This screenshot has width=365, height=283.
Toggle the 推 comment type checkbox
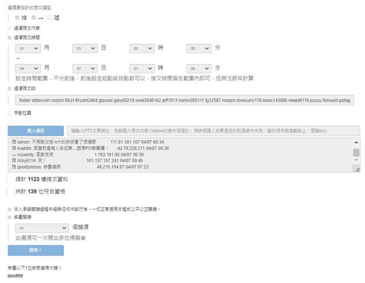(x=18, y=18)
